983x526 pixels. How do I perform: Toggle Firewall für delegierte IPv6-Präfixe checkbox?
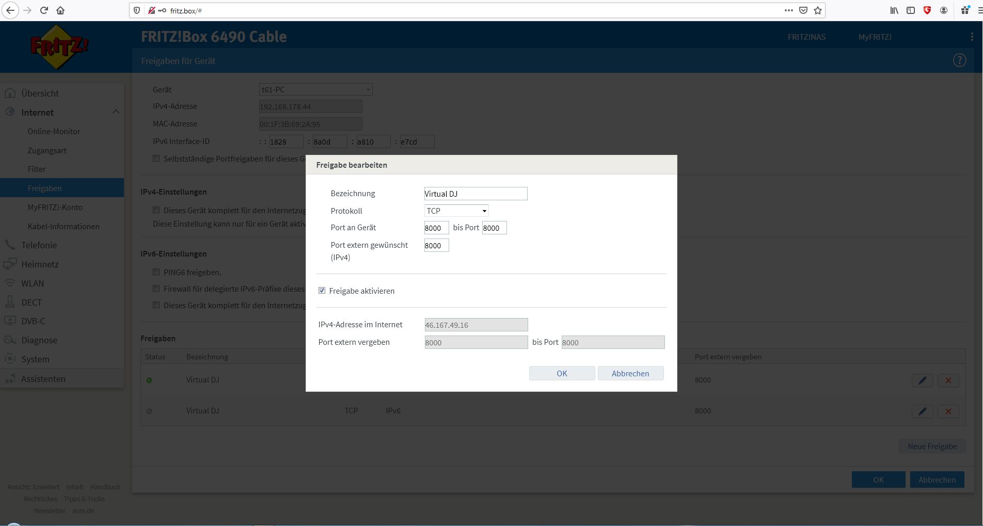coord(156,289)
